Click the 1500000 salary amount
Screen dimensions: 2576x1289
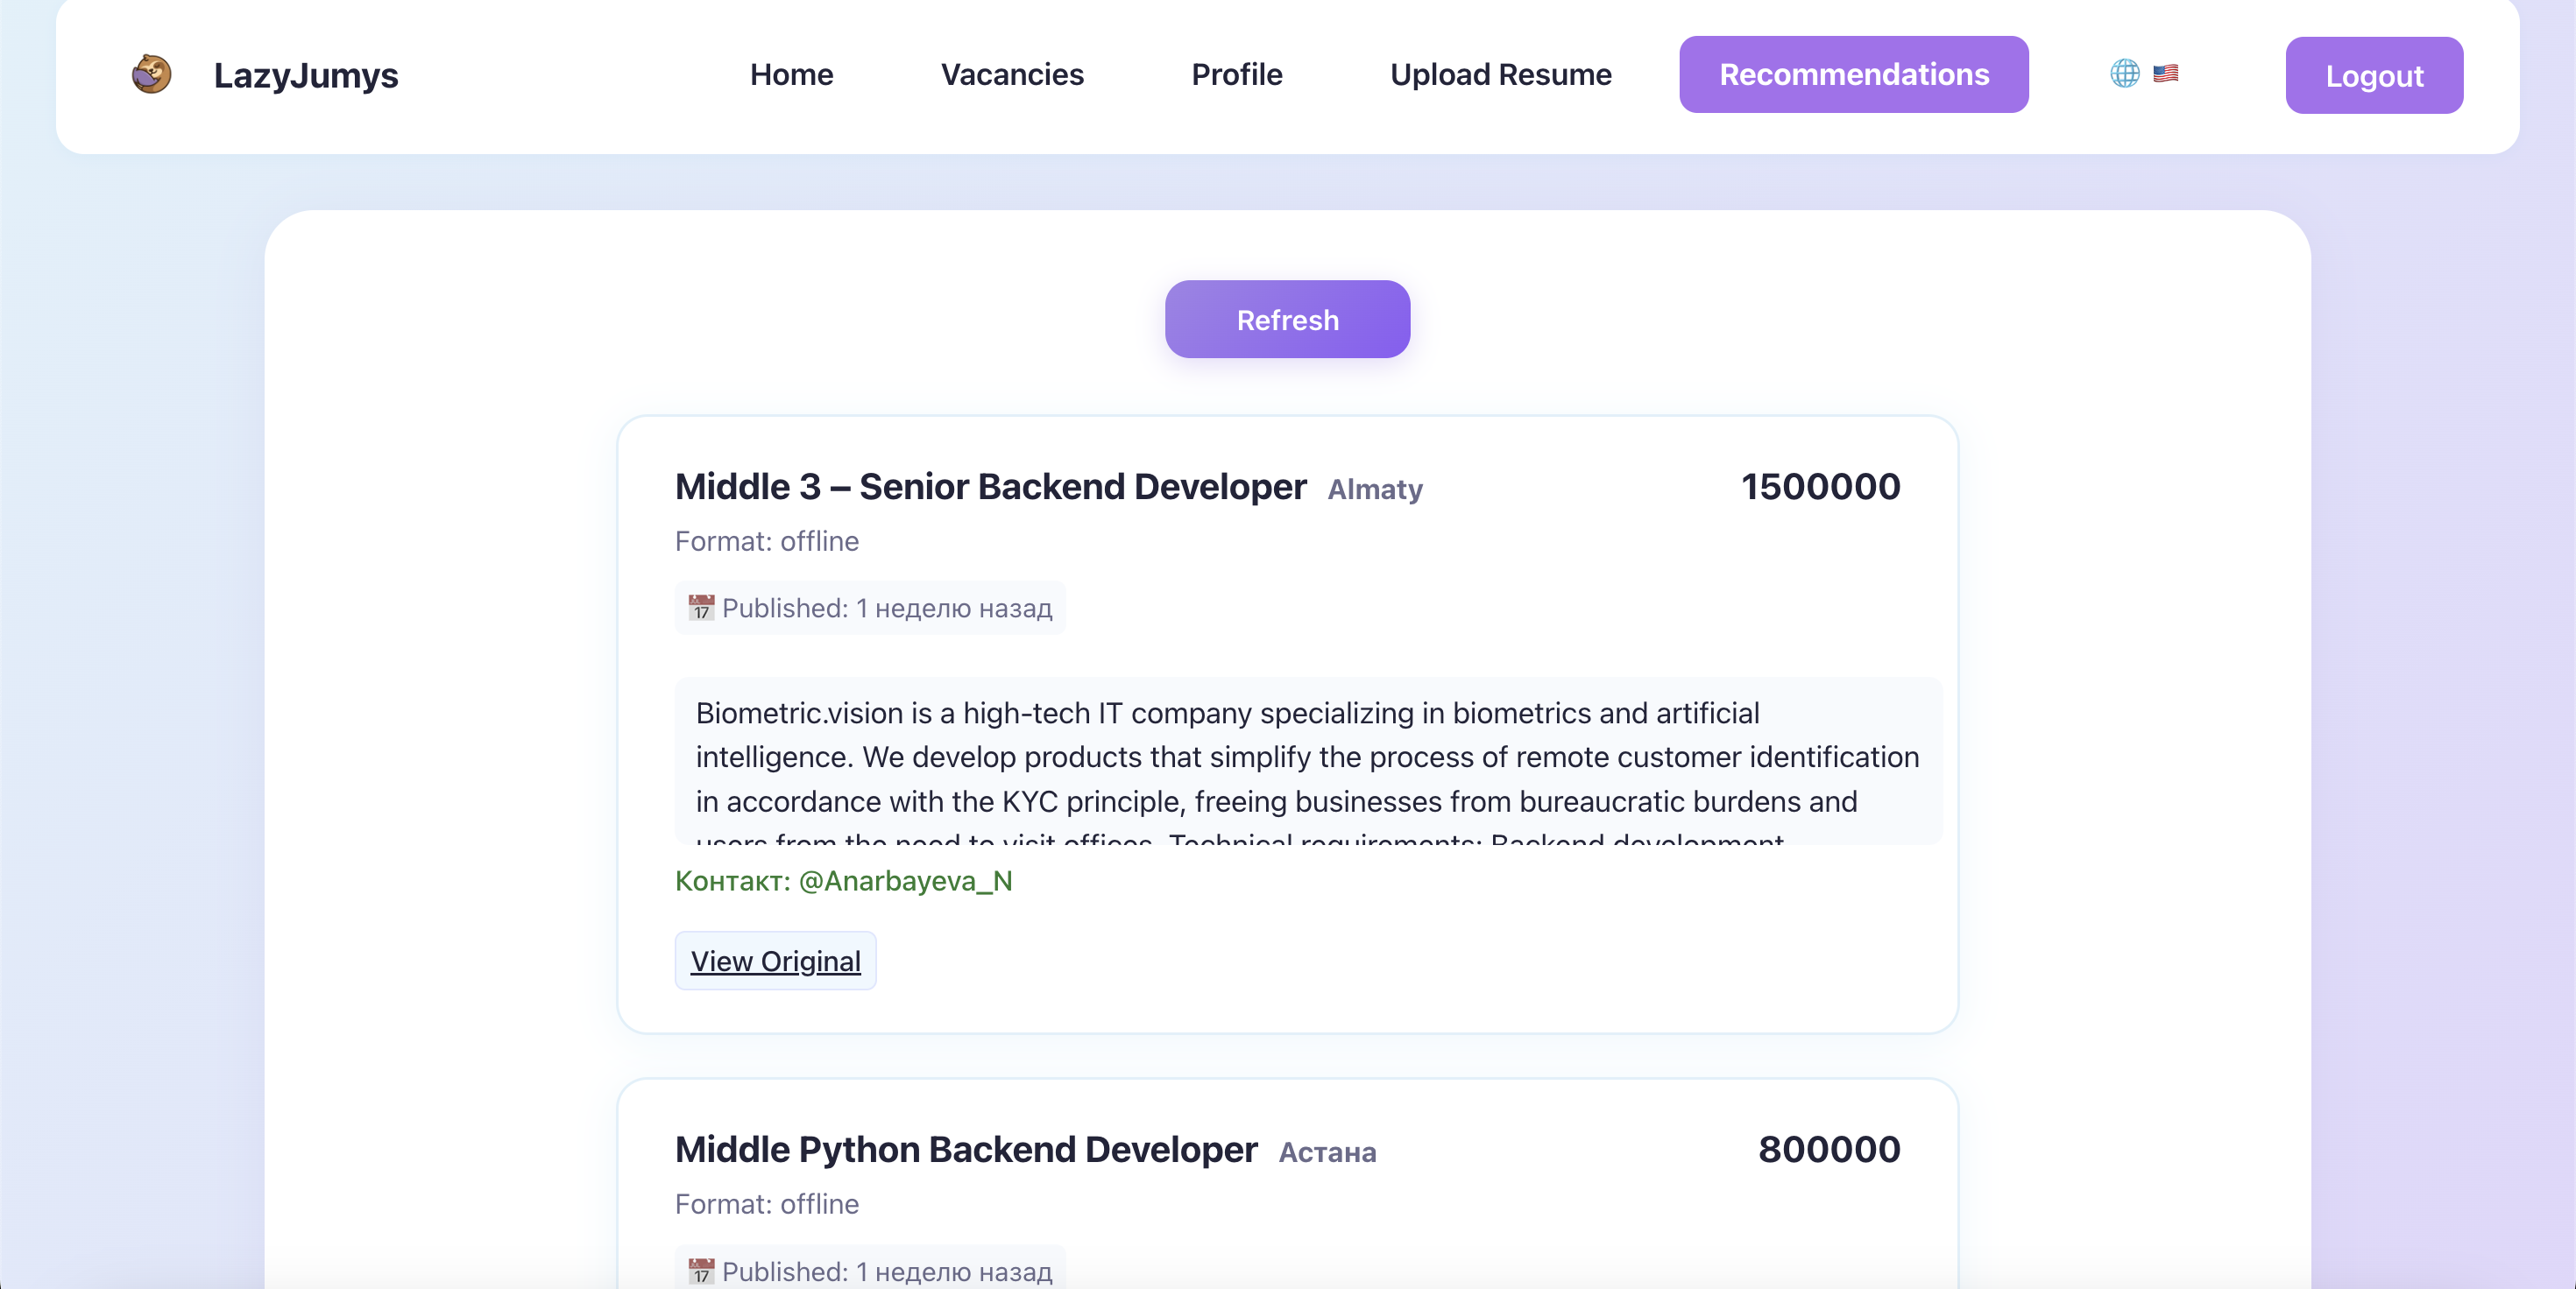point(1820,487)
